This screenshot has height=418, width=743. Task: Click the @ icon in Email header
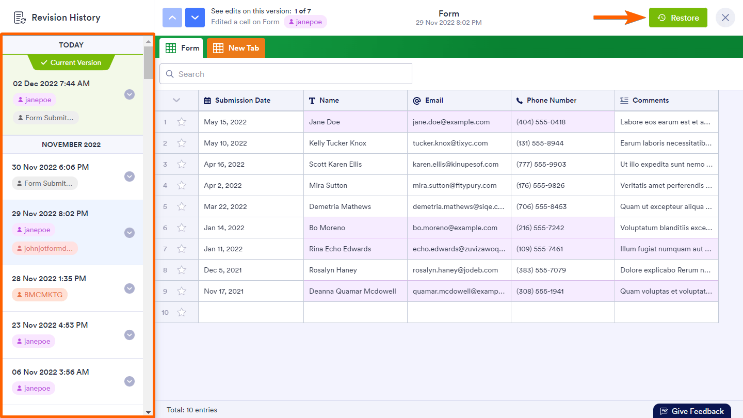tap(417, 101)
